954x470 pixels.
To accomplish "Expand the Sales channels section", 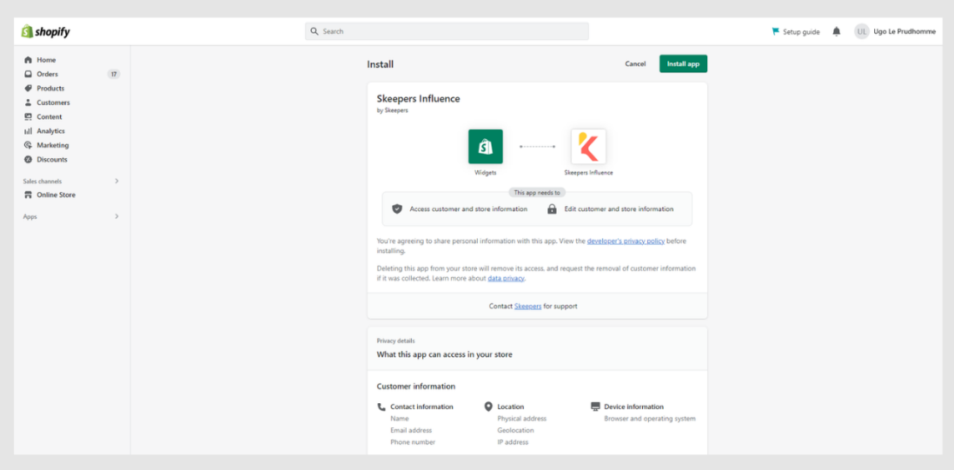I will 116,181.
